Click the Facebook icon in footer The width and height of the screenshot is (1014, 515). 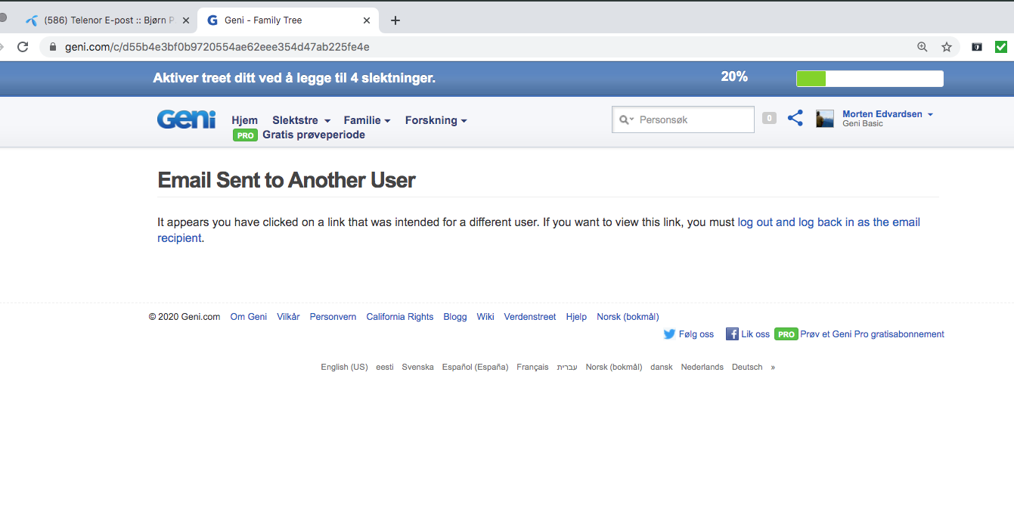[x=732, y=334]
